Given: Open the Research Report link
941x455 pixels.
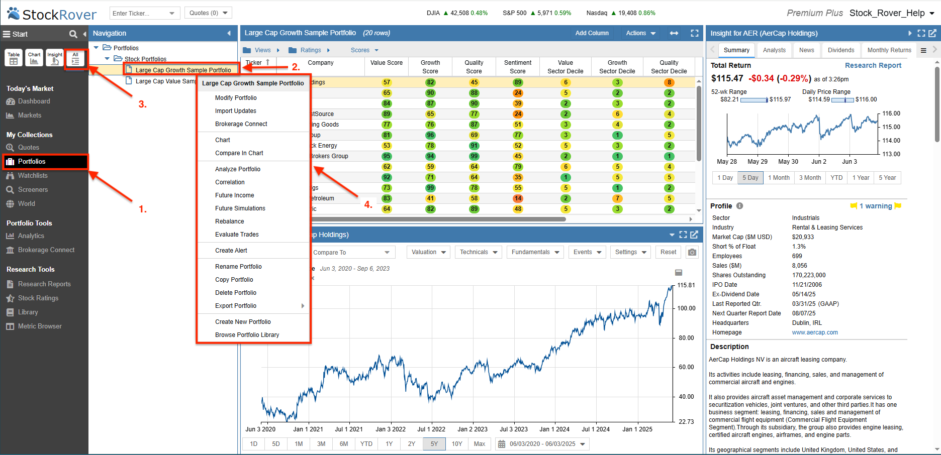Looking at the screenshot, I should click(x=873, y=65).
